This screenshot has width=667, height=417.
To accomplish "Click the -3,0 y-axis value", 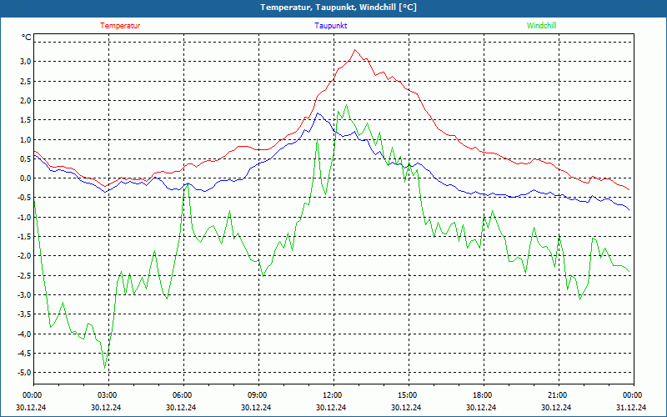I will 25,294.
